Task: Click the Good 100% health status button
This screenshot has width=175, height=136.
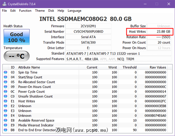Action: 16,37
